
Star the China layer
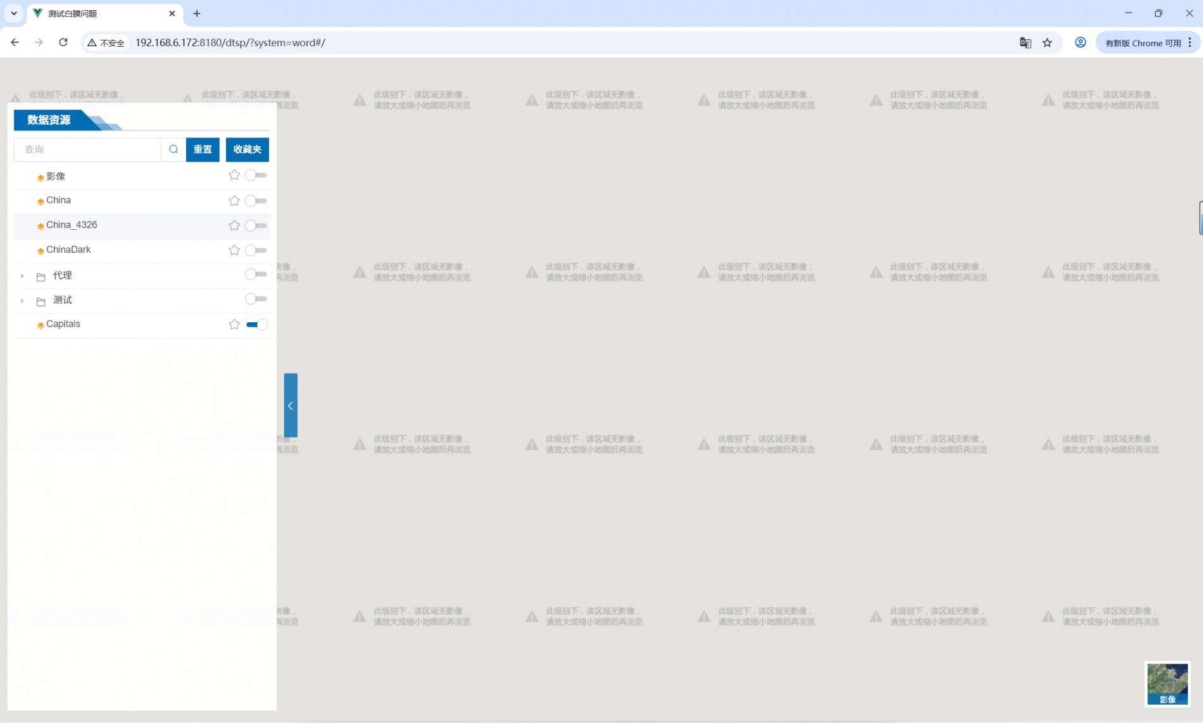234,201
